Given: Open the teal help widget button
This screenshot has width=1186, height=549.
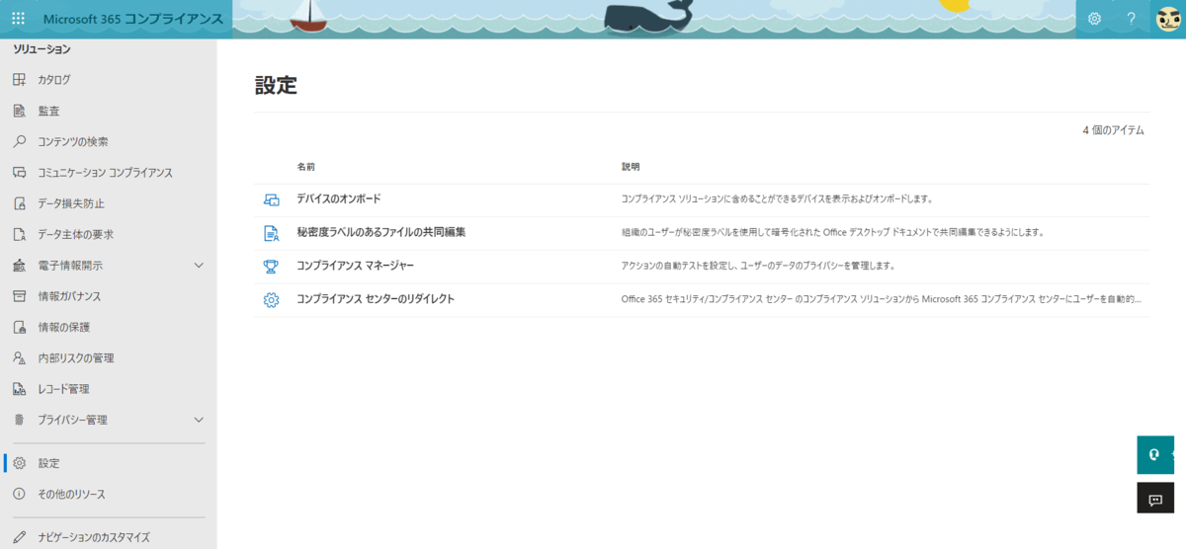Looking at the screenshot, I should pyautogui.click(x=1155, y=455).
